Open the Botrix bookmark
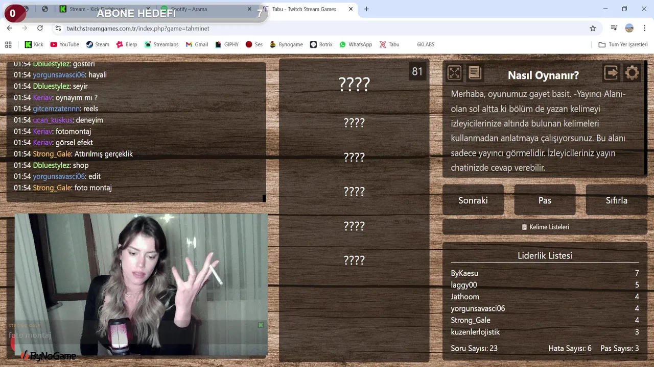The height and width of the screenshot is (367, 654). tap(321, 44)
